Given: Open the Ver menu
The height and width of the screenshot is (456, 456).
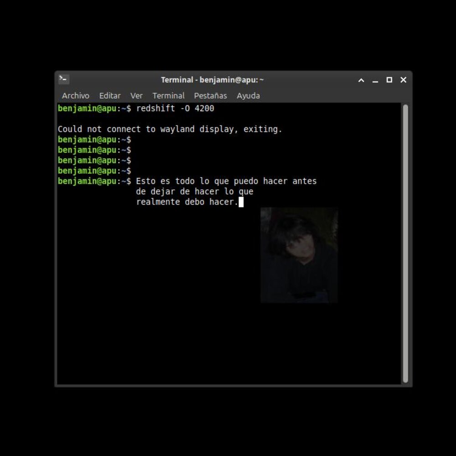Looking at the screenshot, I should [x=136, y=96].
